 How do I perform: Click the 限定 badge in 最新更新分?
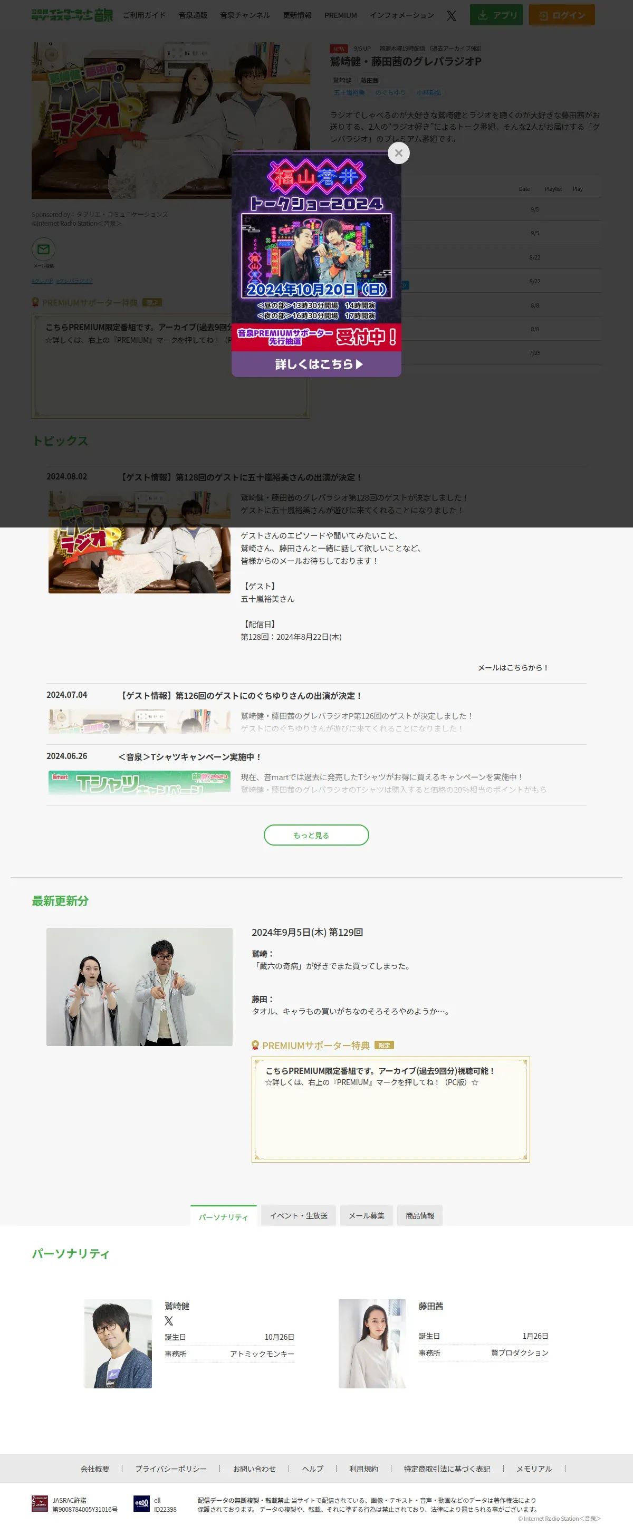[x=385, y=1045]
